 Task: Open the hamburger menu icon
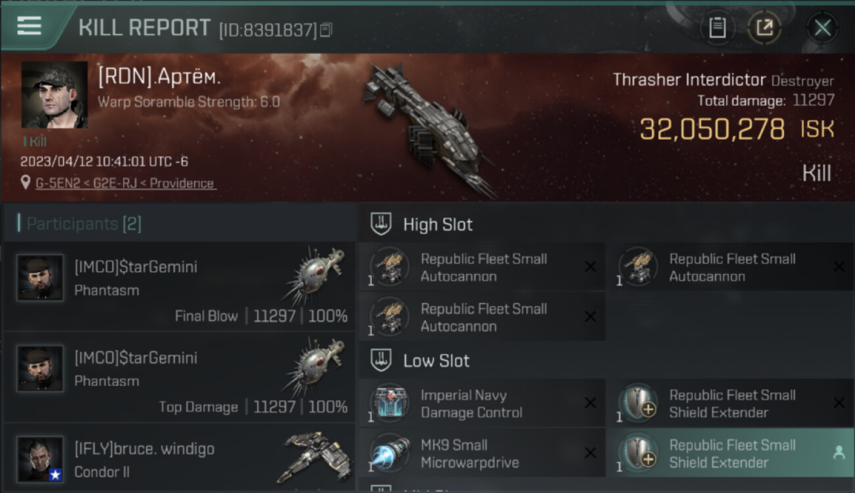pyautogui.click(x=29, y=26)
